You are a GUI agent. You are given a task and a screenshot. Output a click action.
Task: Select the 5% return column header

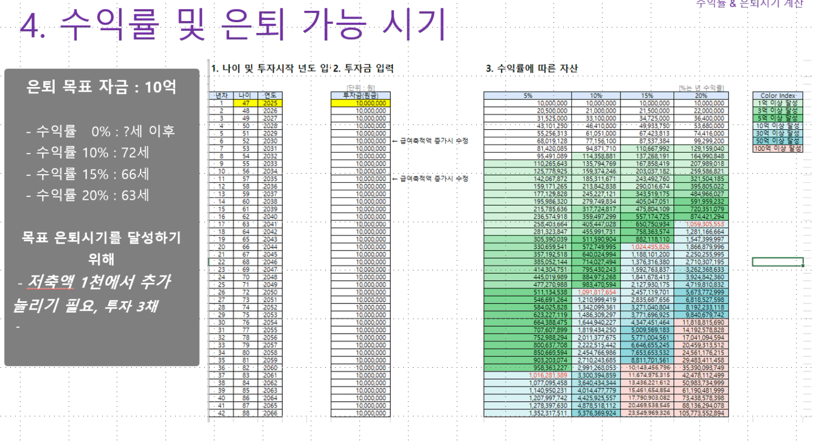click(528, 96)
